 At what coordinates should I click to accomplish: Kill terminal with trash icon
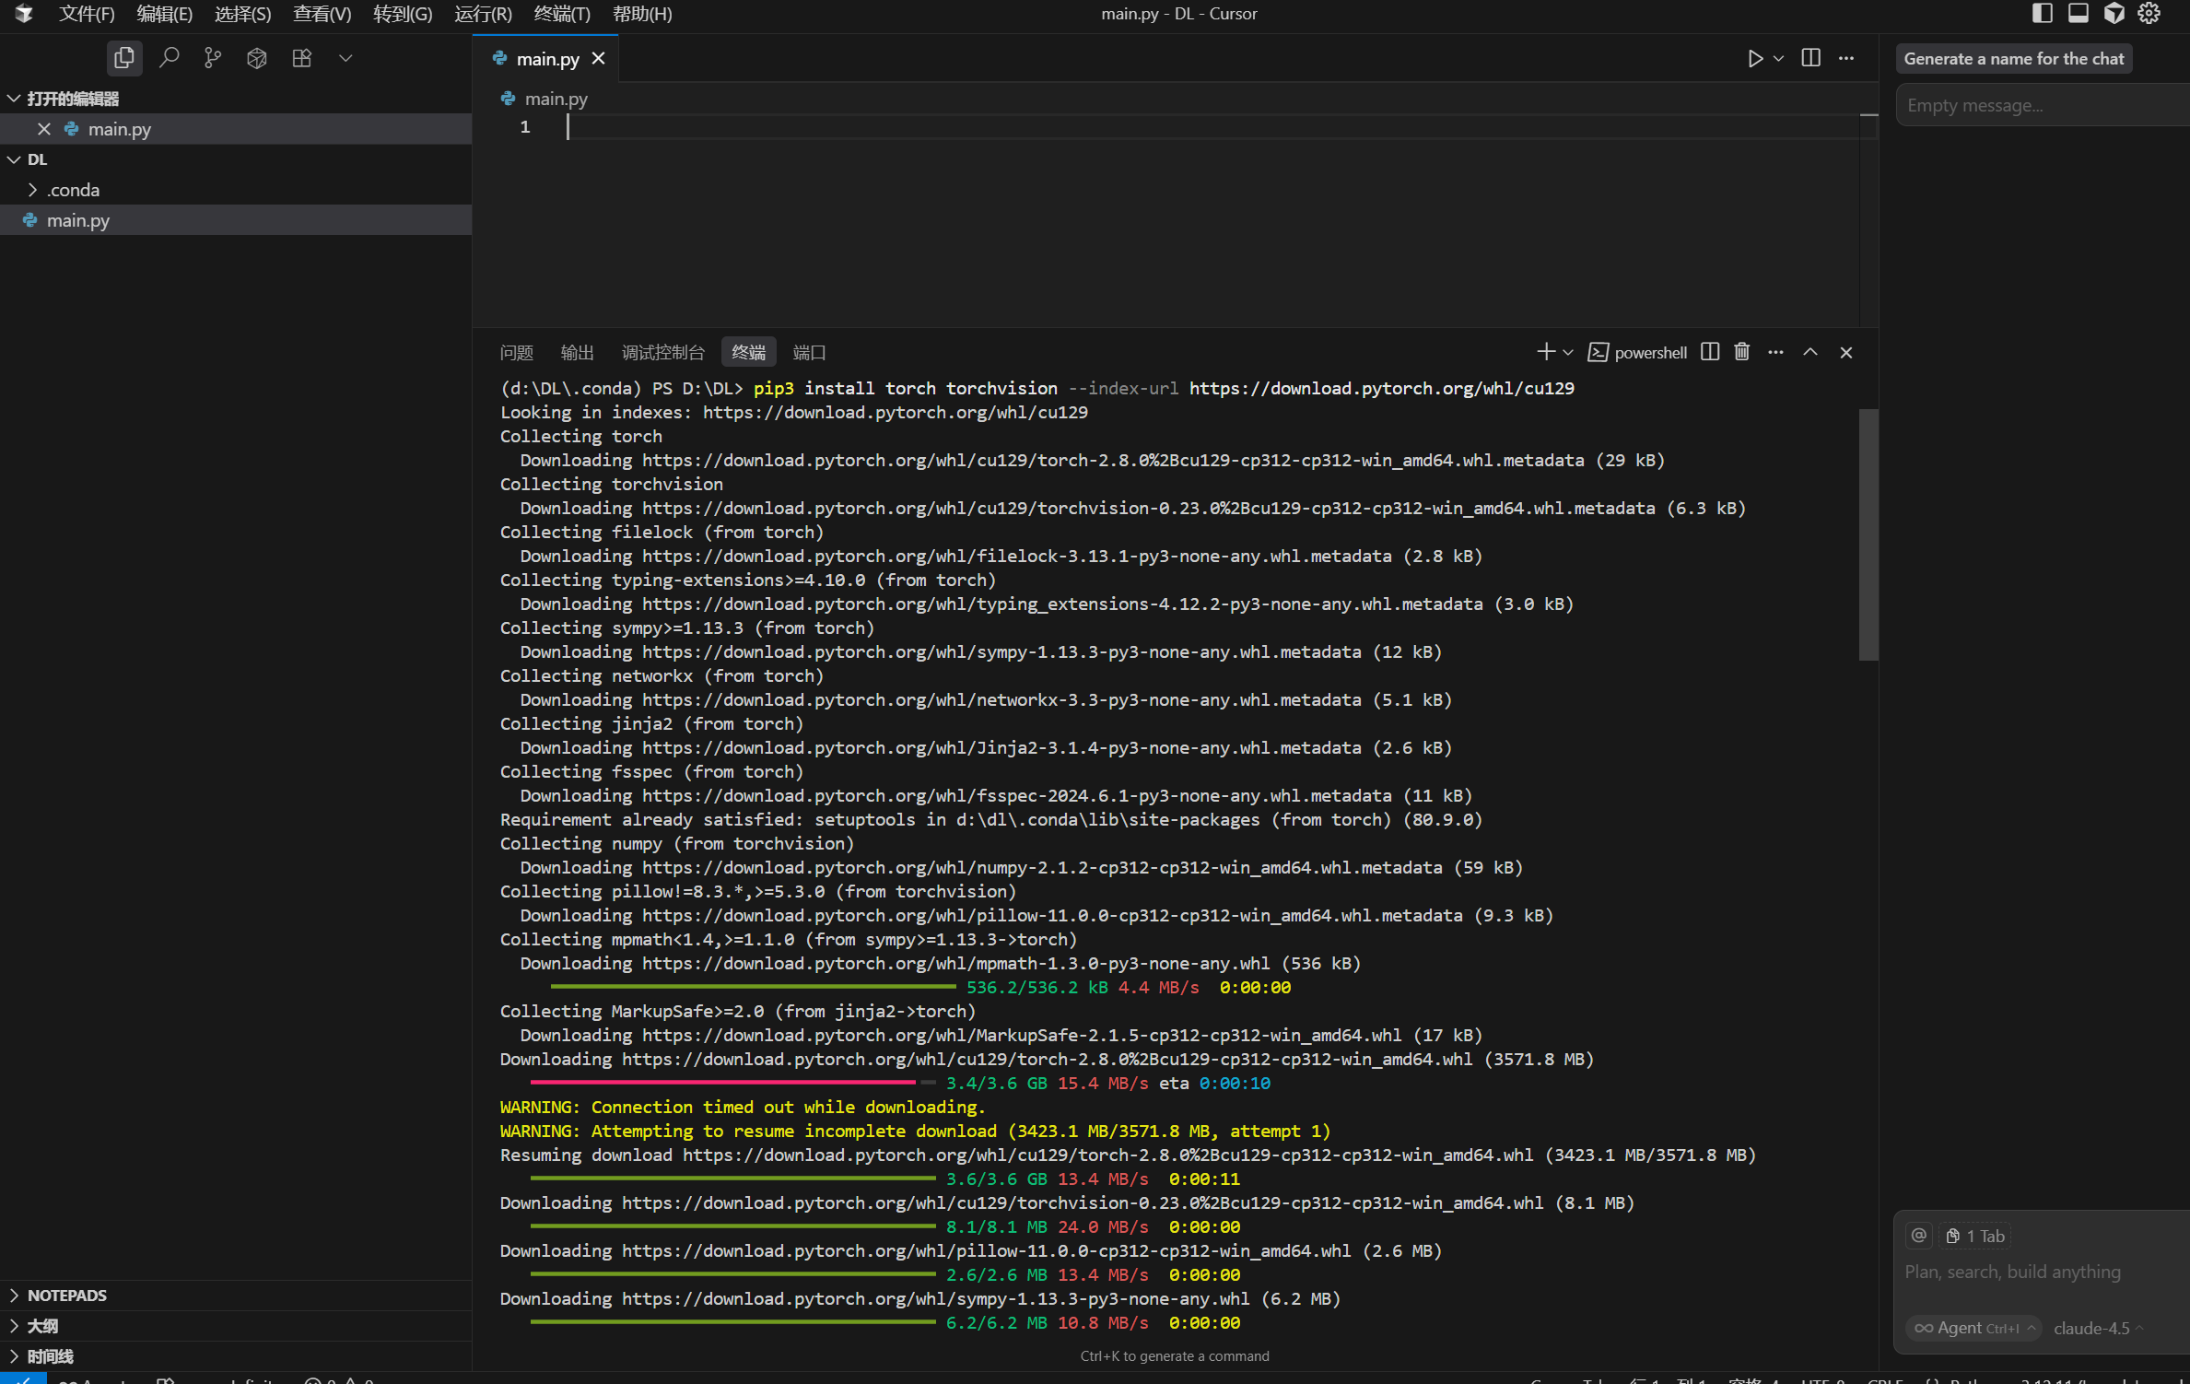(1741, 352)
